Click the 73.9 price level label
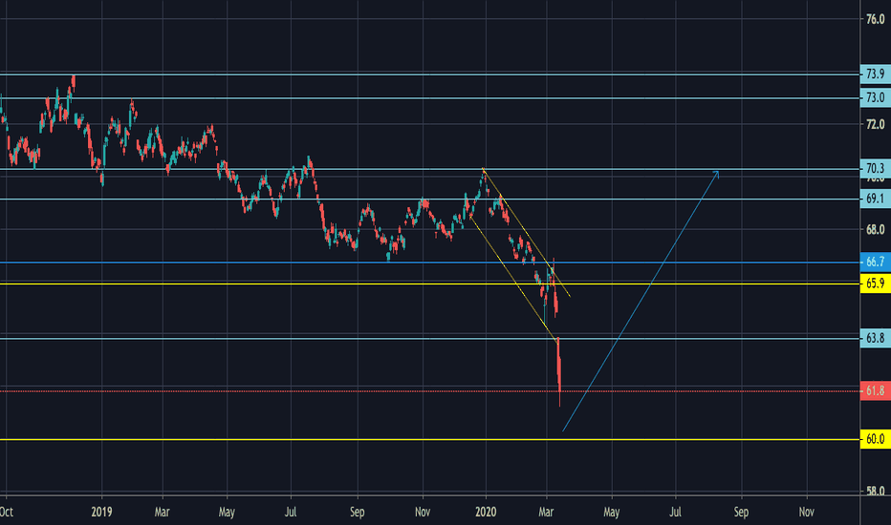The height and width of the screenshot is (525, 891). pos(875,73)
